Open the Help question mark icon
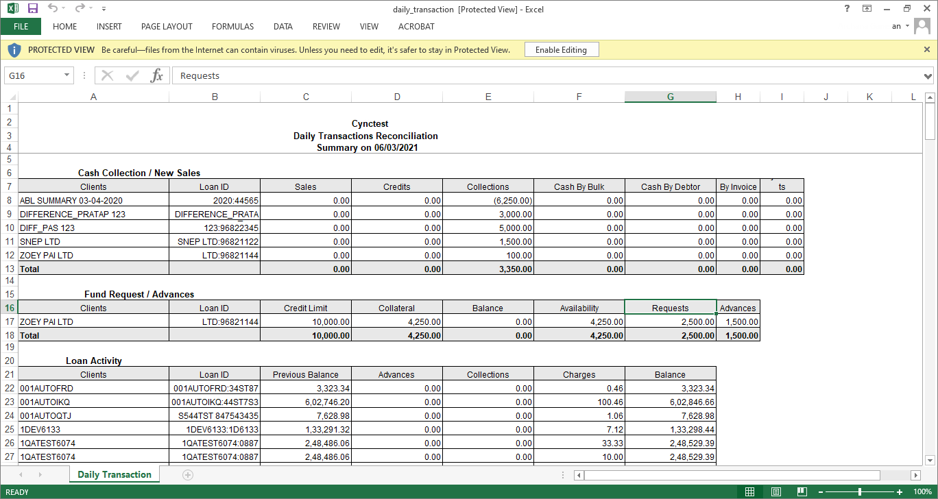The height and width of the screenshot is (499, 938). pos(848,9)
